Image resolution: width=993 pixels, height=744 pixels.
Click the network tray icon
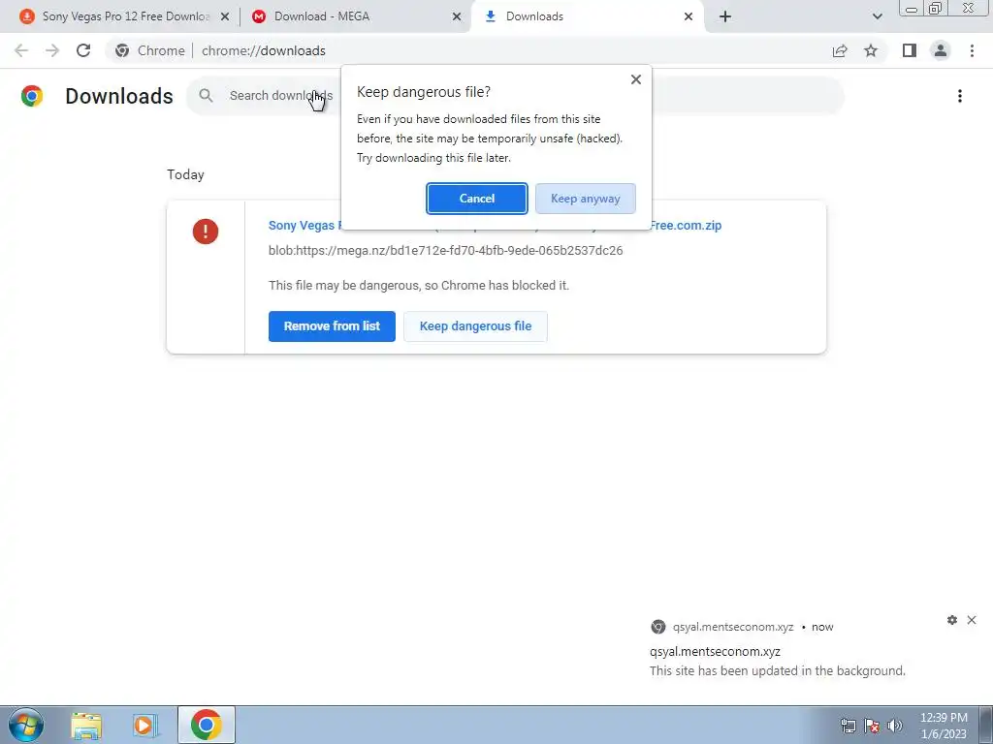tap(848, 727)
